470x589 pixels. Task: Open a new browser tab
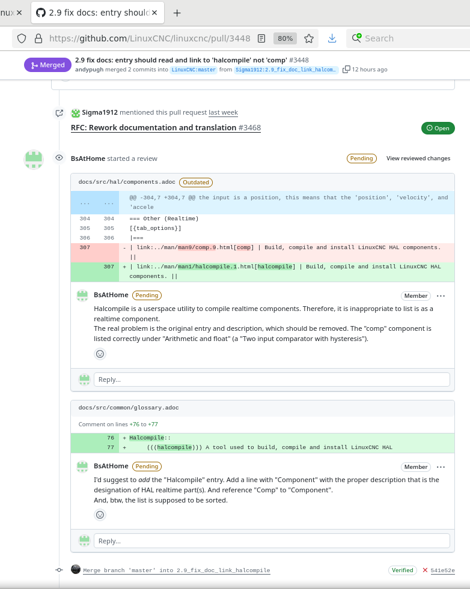point(177,13)
